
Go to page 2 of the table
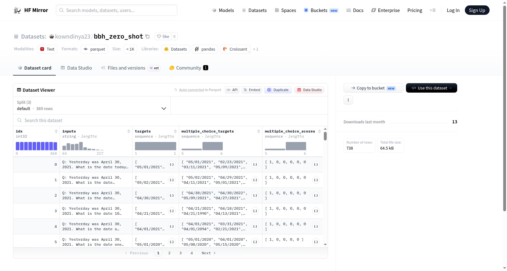coord(170,253)
